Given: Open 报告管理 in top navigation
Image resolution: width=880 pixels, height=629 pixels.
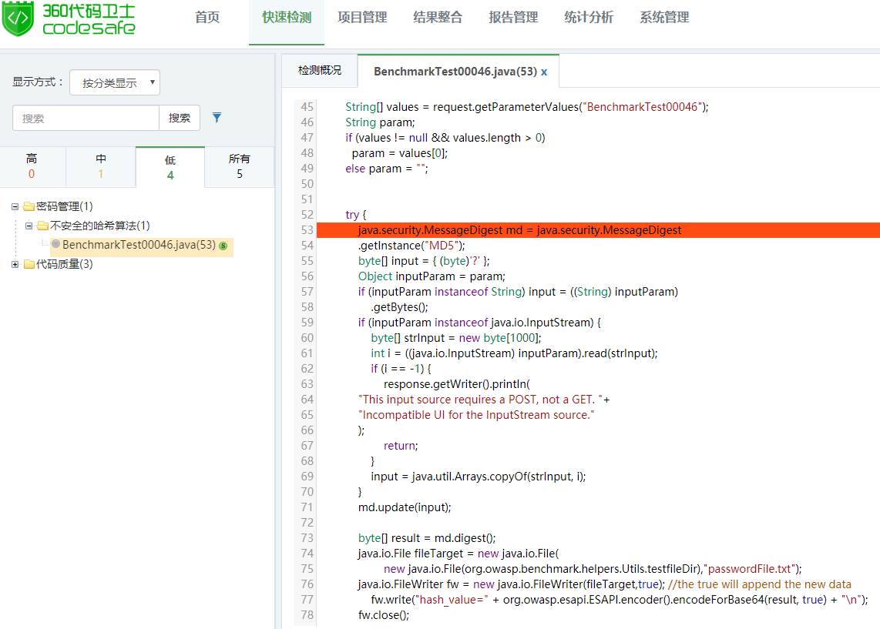Looking at the screenshot, I should [513, 18].
